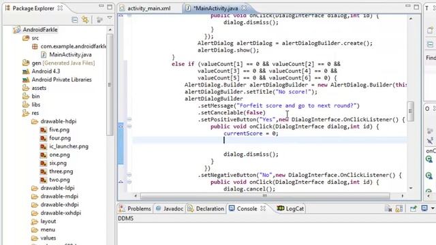
Task: Select one.png in the tree
Action: pos(59,154)
